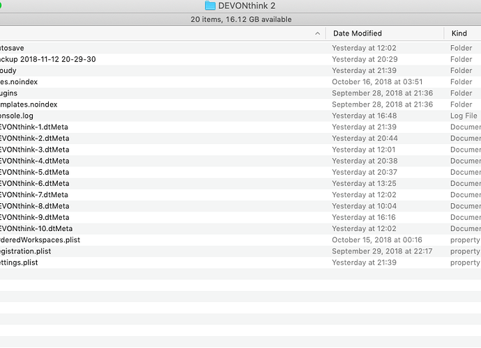The height and width of the screenshot is (348, 481).
Task: Select the DEVONthink-10.dtMeta file
Action: [240, 229]
